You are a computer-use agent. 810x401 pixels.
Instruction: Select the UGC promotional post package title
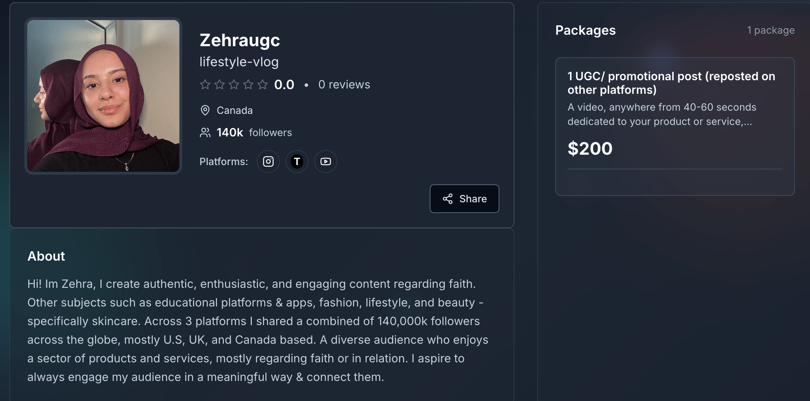[671, 83]
